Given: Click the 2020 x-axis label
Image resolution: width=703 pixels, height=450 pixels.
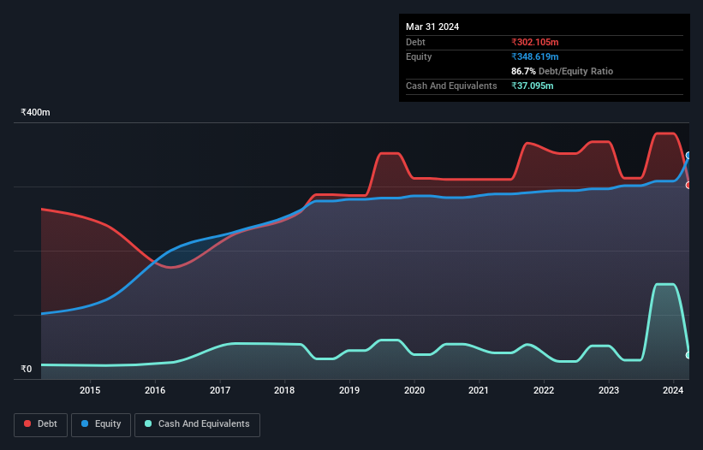Looking at the screenshot, I should coord(414,390).
